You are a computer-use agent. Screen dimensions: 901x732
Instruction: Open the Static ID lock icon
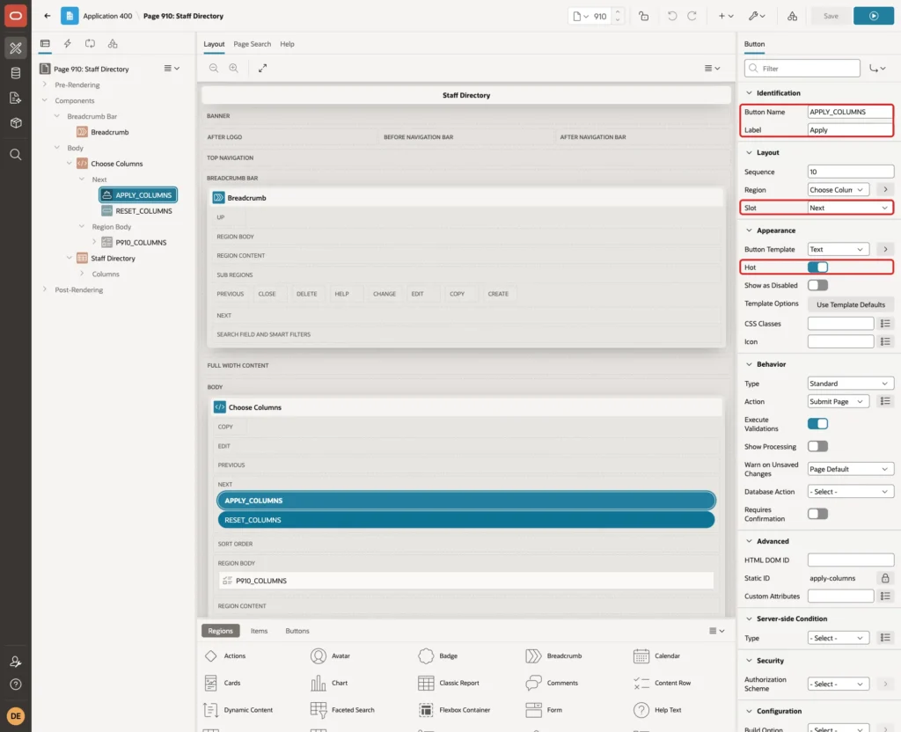[x=885, y=578]
